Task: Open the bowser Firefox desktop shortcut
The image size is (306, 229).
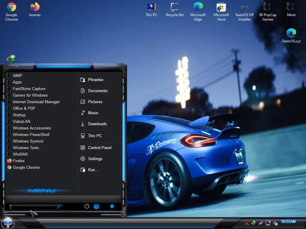Action: [x=35, y=10]
